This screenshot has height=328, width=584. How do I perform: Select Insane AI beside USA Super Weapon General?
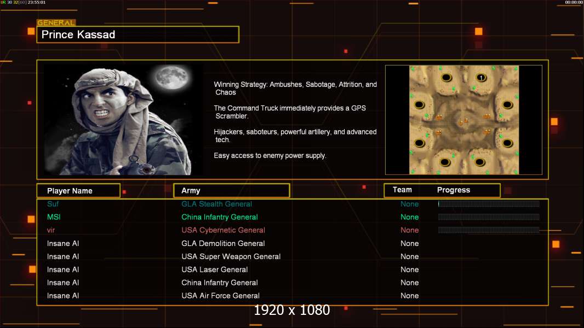tap(63, 256)
